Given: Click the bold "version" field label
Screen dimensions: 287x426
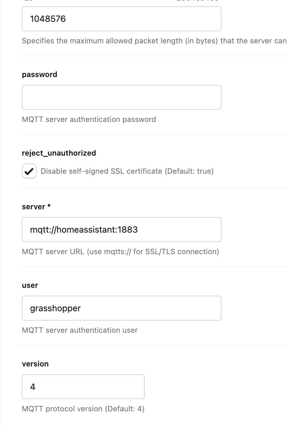Looking at the screenshot, I should click(x=35, y=364).
